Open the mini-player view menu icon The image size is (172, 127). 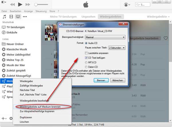click(4, 2)
